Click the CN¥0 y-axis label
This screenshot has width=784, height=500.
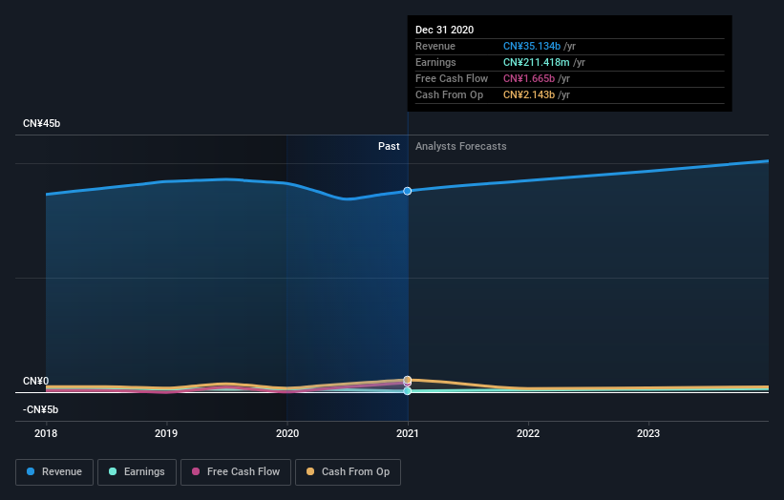(36, 381)
